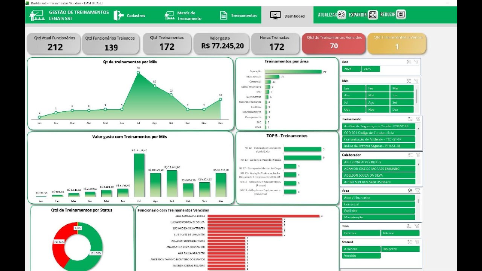Click the ABEL GONCALVES BRITES red bar
Viewport: 482px width, 271px height.
263,216
